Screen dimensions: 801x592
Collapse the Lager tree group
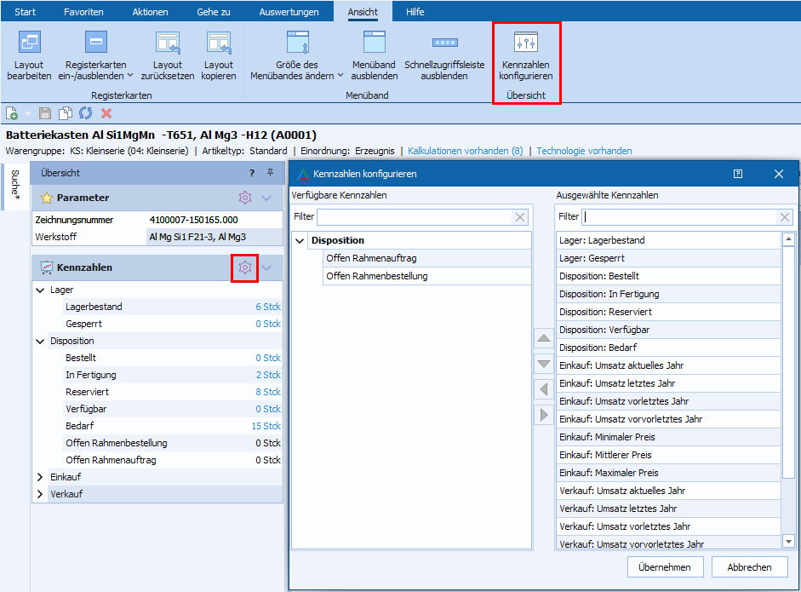(x=40, y=290)
